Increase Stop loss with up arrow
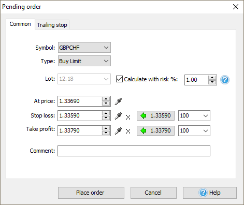This screenshot has width=244, height=205. click(x=106, y=113)
